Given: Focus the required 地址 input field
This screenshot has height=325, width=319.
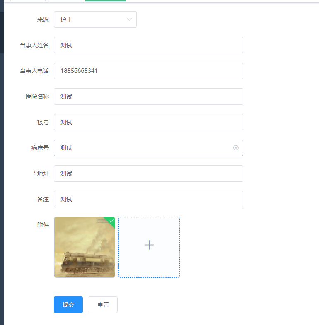Looking at the screenshot, I should 148,173.
